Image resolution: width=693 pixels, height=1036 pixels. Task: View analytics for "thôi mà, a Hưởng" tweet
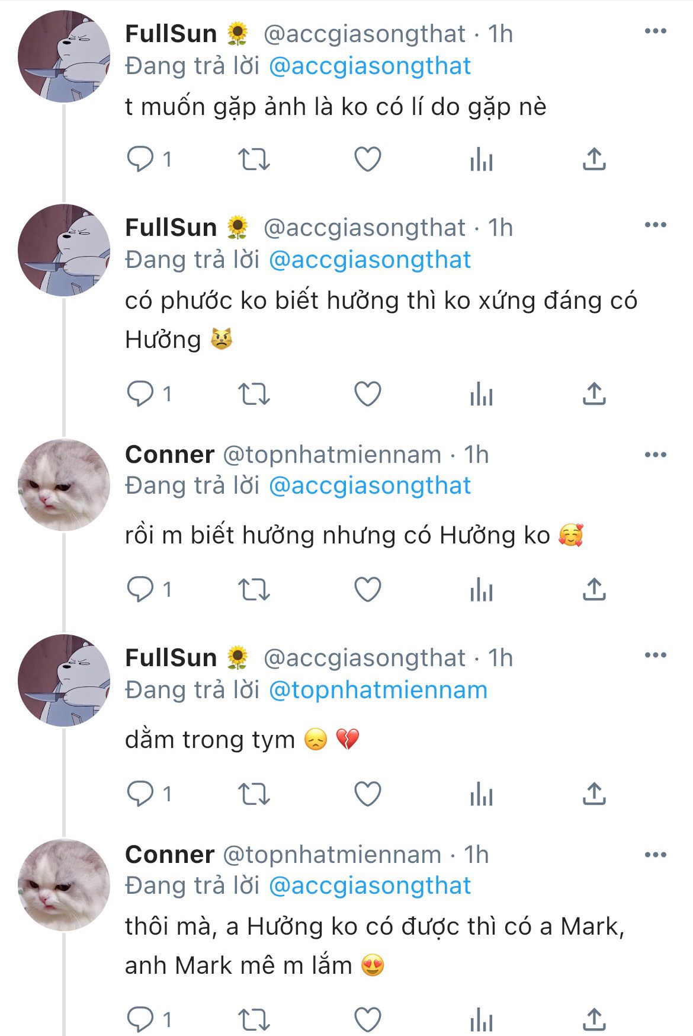[481, 1019]
